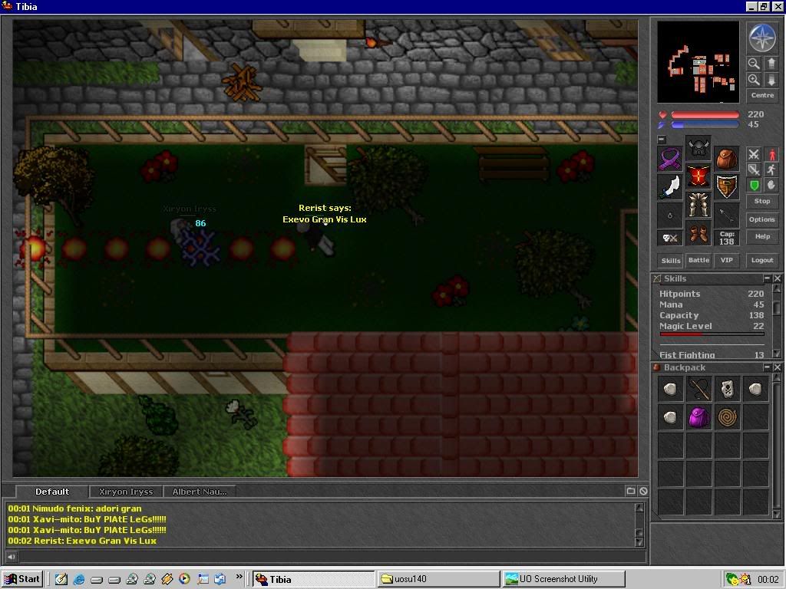Screen dimensions: 786x589
Task: Minimize the Backpack window
Action: tap(767, 367)
